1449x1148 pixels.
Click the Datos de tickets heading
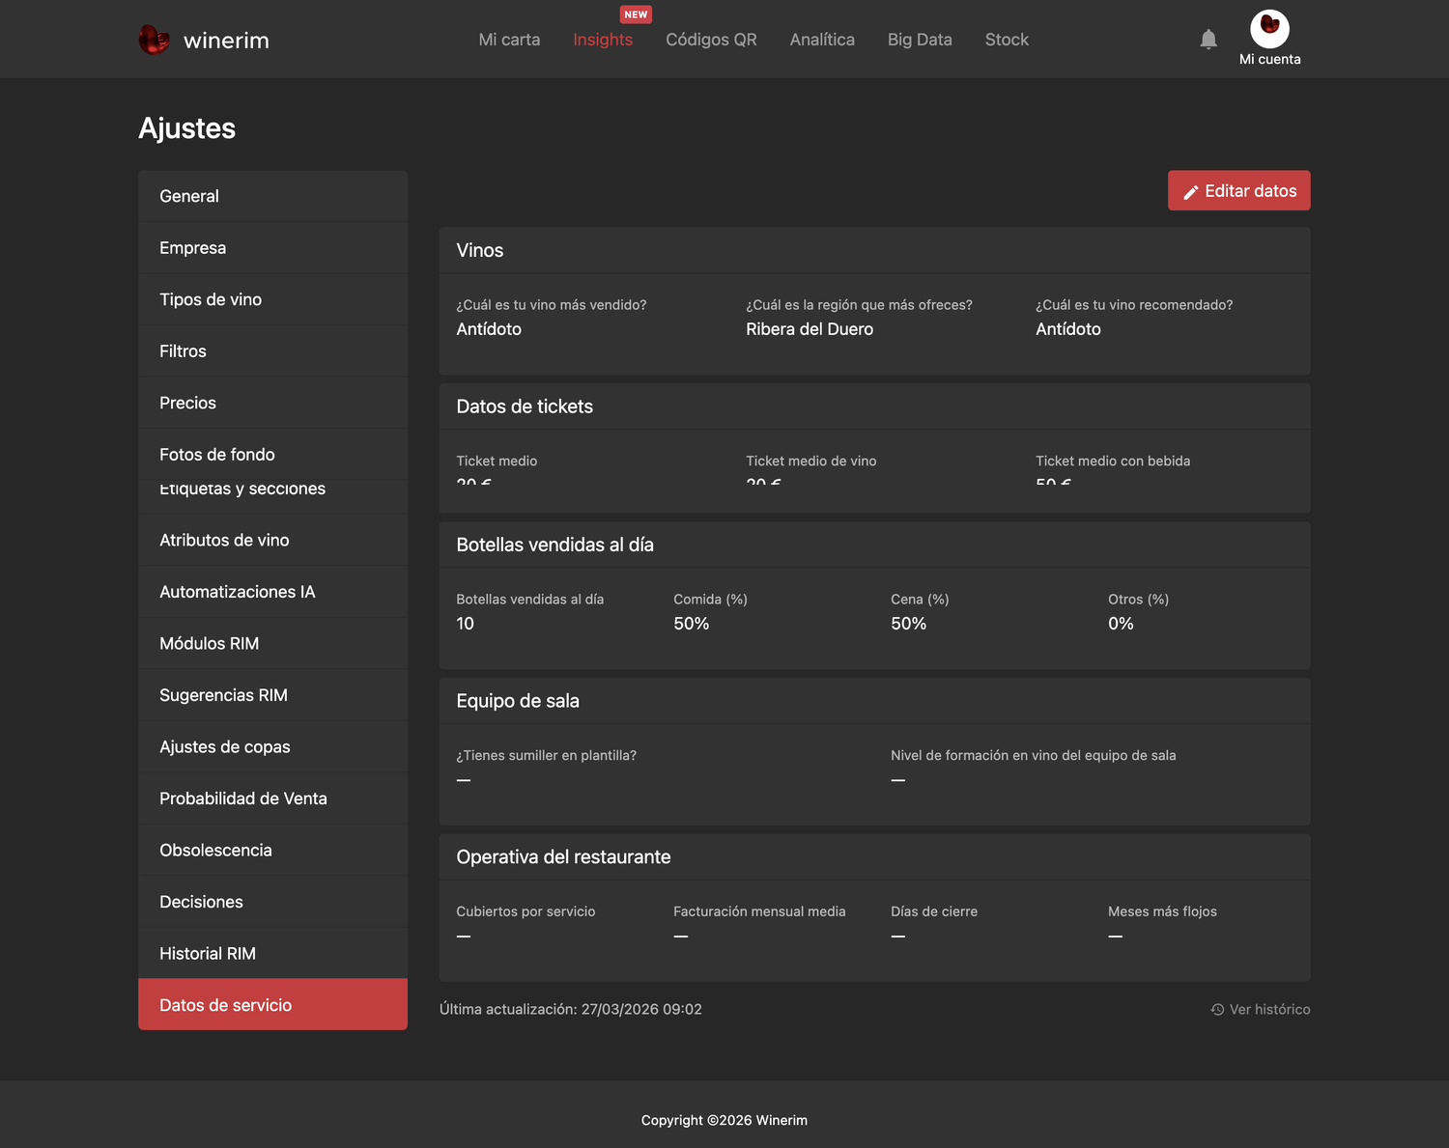pos(525,406)
